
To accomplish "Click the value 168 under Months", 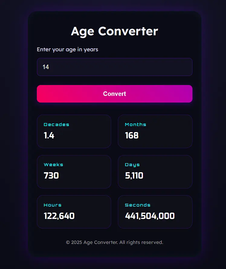I will tap(131, 136).
